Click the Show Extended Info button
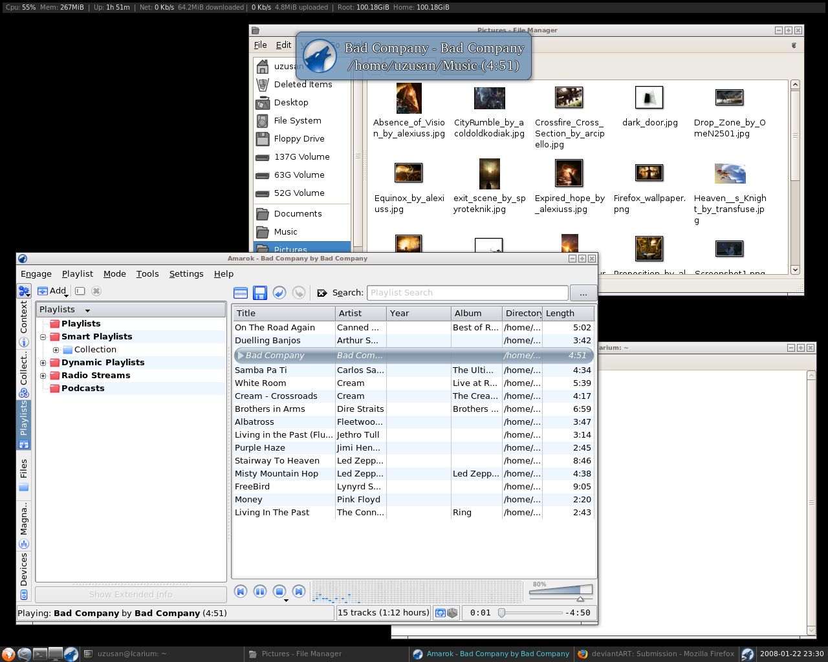This screenshot has width=828, height=662. click(x=131, y=595)
